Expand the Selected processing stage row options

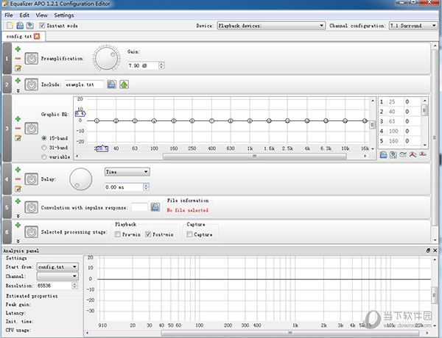[18, 241]
